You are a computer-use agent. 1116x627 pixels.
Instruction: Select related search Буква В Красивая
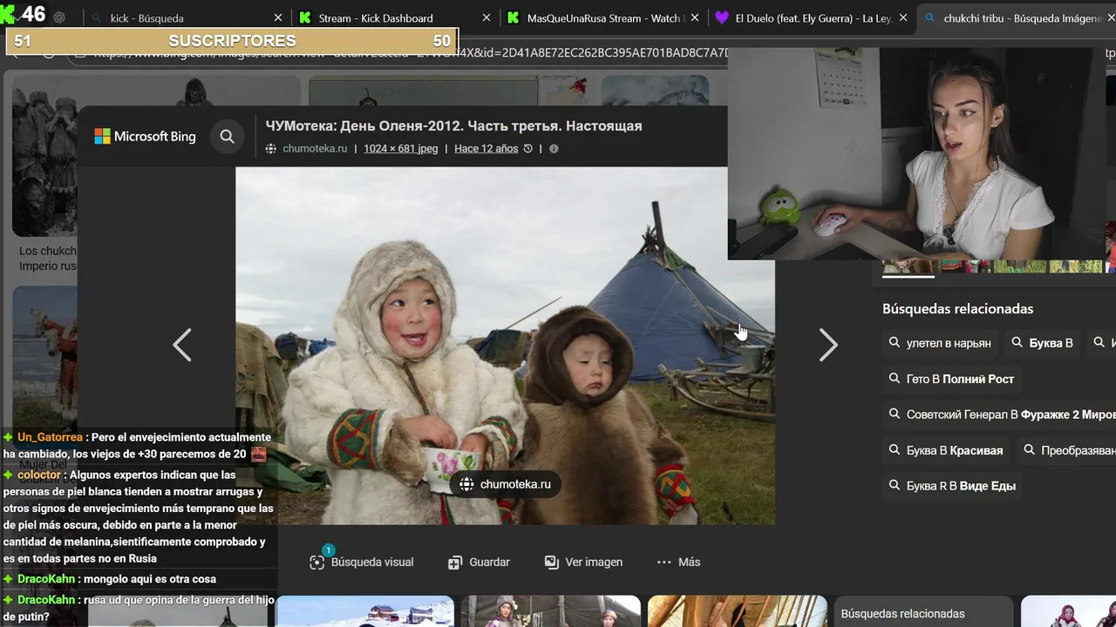pyautogui.click(x=946, y=450)
